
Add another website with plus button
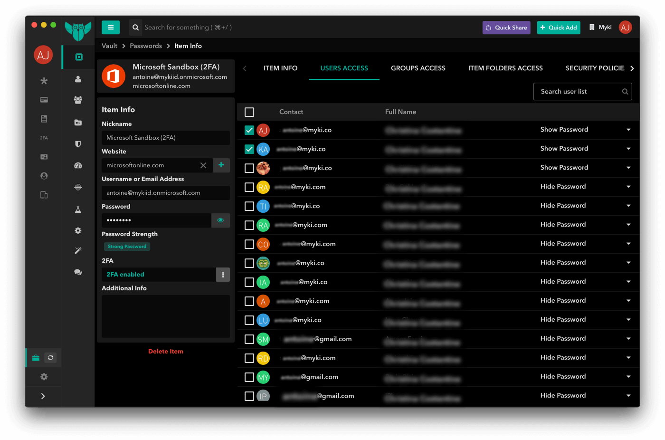221,165
